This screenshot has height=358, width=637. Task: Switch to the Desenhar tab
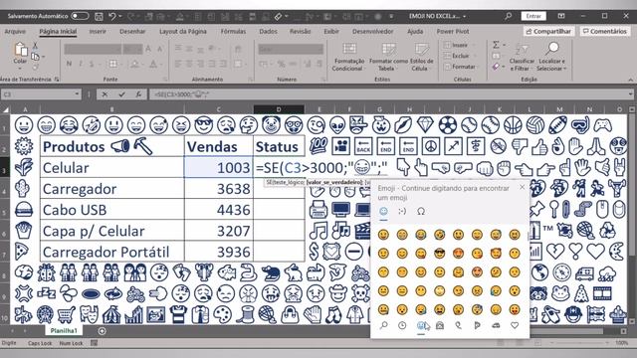[132, 31]
